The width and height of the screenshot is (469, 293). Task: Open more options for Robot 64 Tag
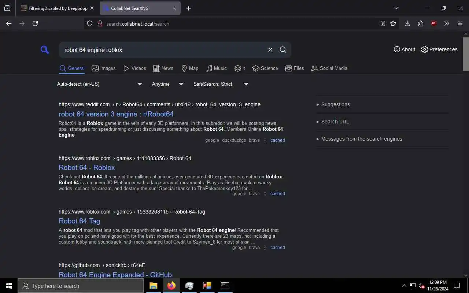(265, 248)
